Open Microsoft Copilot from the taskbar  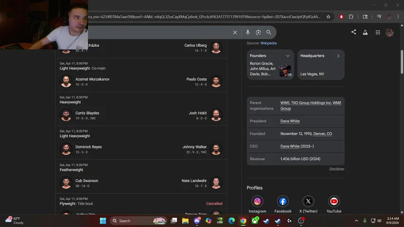(208, 221)
